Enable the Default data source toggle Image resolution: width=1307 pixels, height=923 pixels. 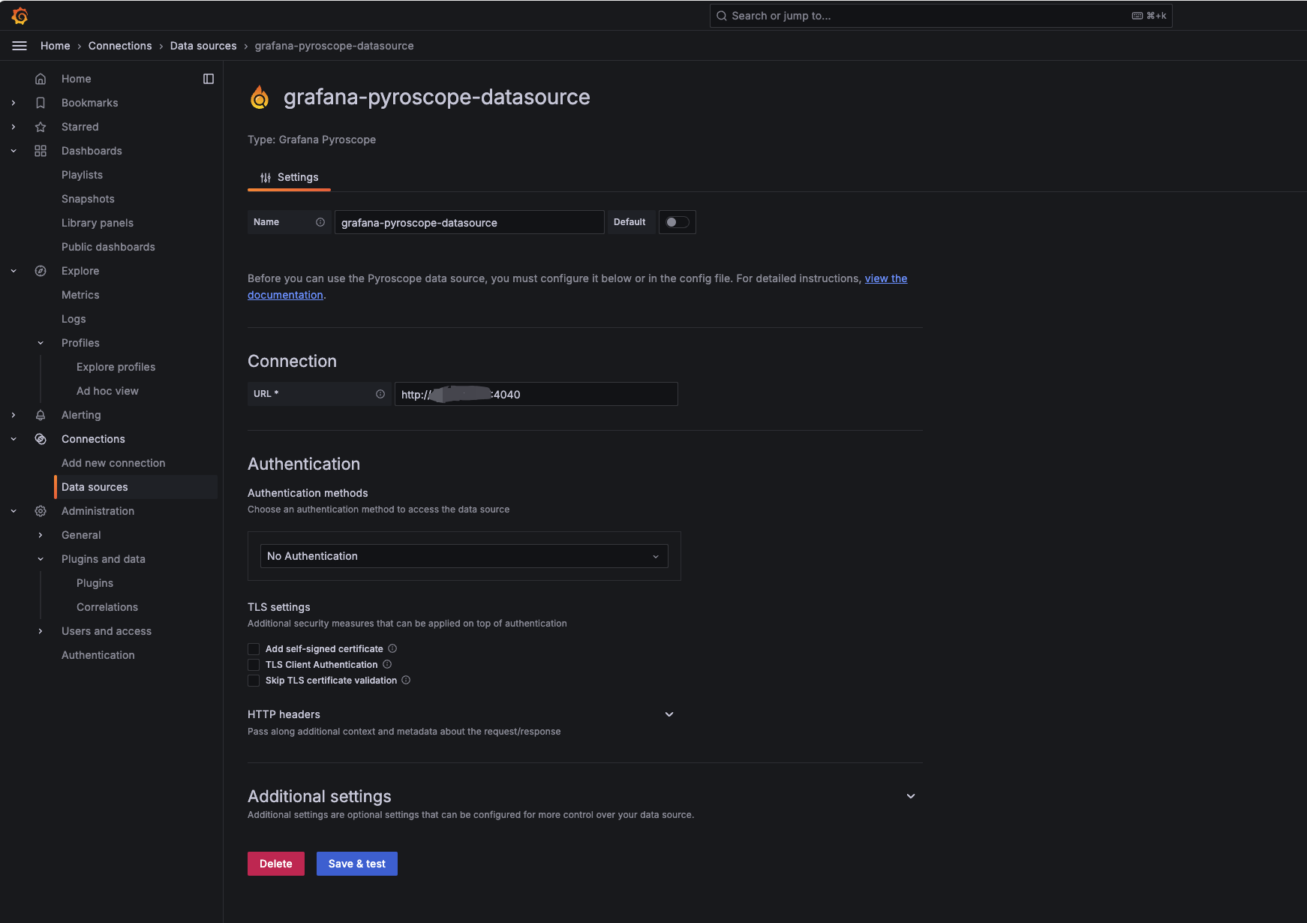tap(676, 222)
